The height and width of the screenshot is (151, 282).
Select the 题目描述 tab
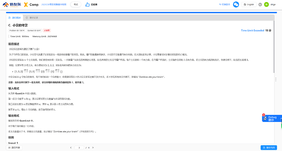[15, 18]
